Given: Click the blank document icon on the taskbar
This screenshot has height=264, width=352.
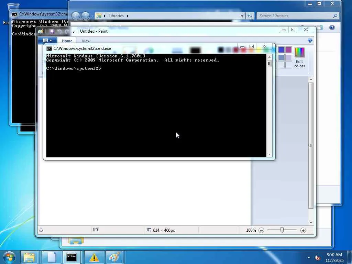Looking at the screenshot, I should [52, 257].
